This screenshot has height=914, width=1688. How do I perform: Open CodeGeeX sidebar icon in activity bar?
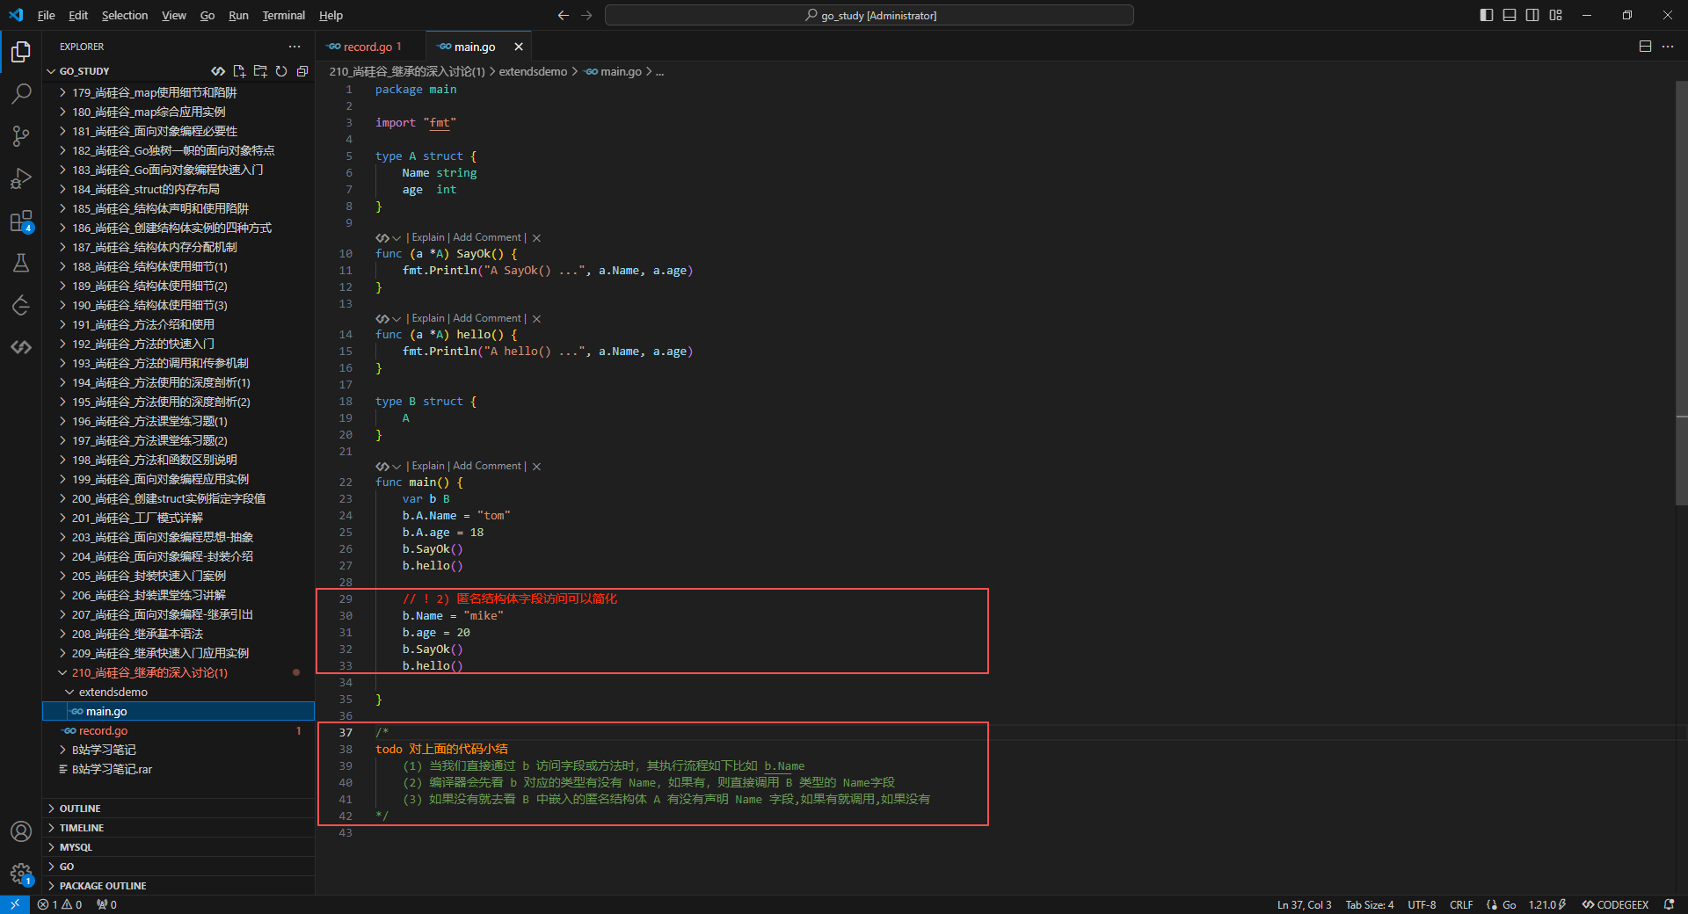click(x=21, y=347)
